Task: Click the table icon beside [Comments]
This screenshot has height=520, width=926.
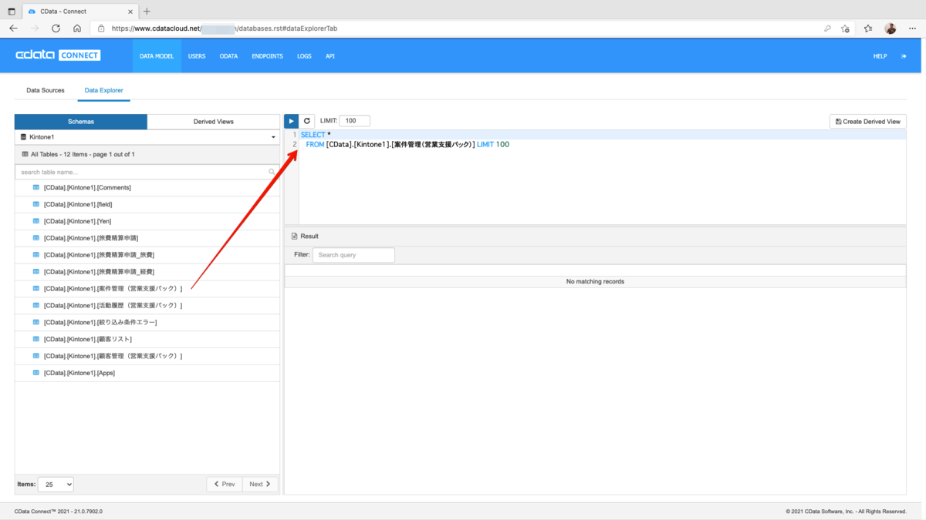Action: tap(36, 187)
